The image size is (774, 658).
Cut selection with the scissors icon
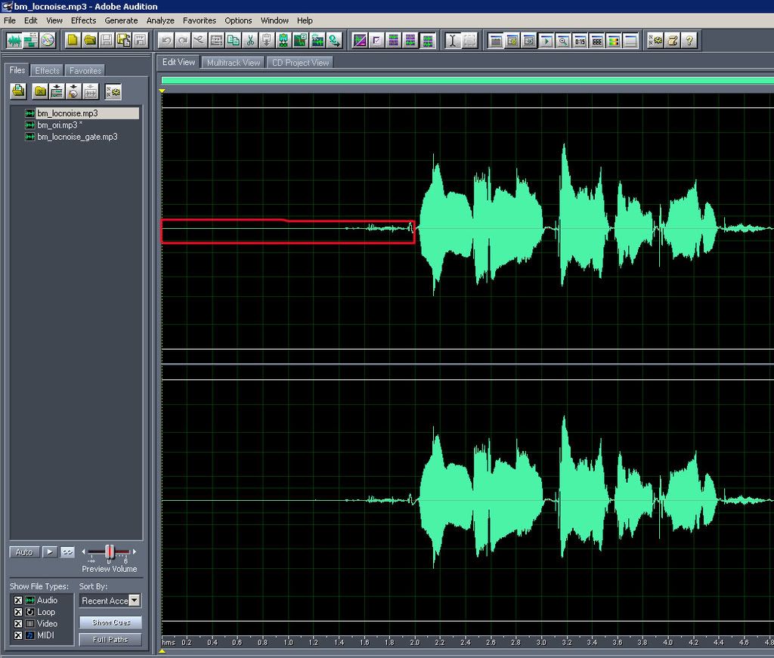point(249,41)
